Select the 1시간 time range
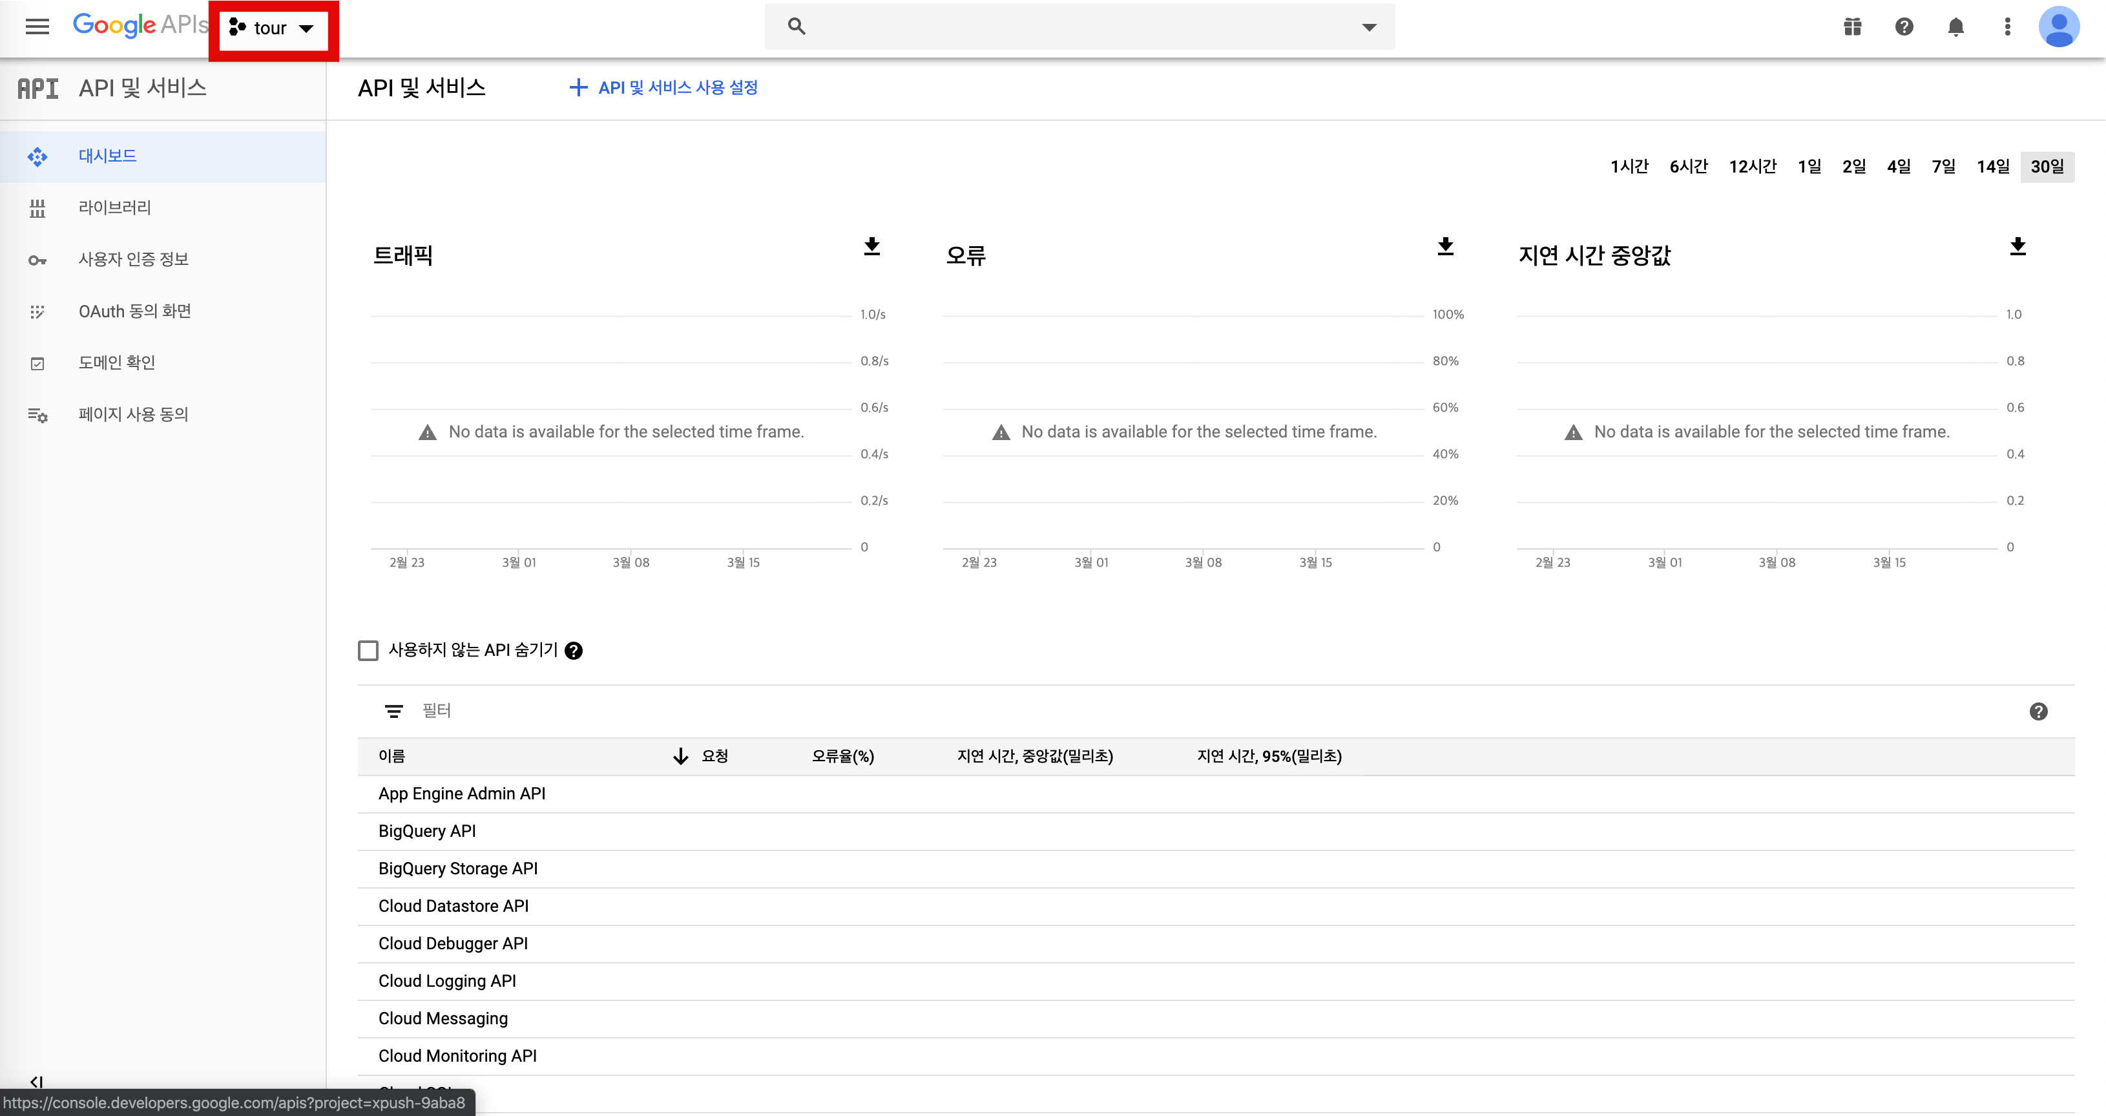The height and width of the screenshot is (1116, 2106). [1629, 167]
